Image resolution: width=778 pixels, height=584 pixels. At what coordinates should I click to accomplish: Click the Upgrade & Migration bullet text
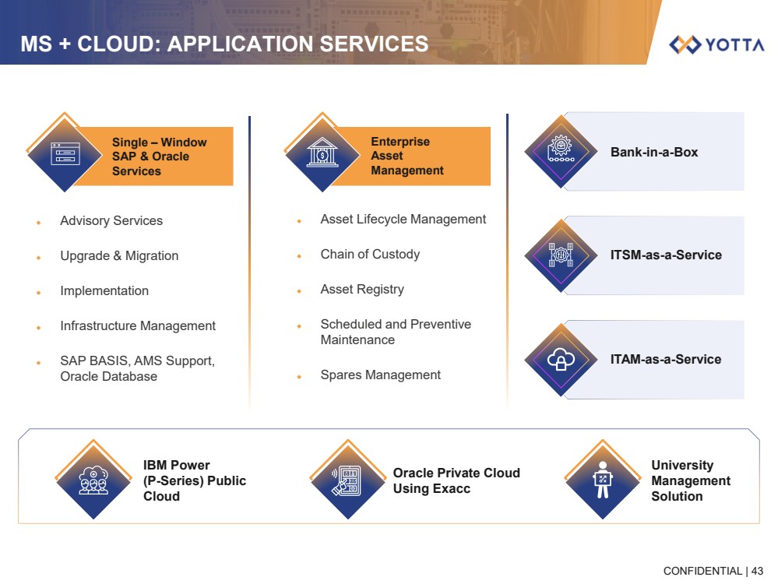(119, 256)
